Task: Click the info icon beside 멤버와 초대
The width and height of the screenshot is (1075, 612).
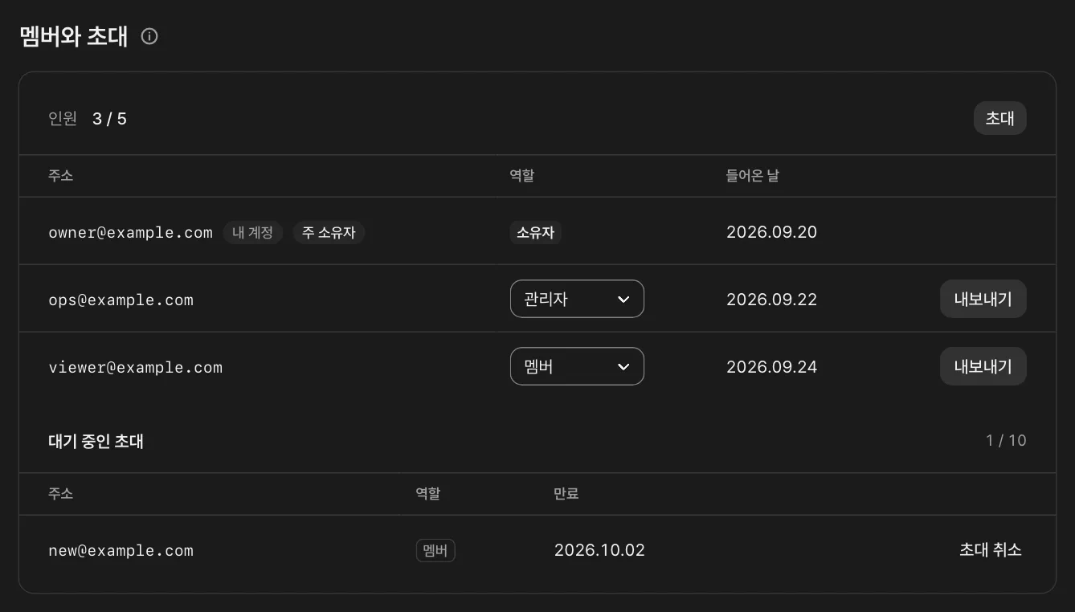Action: [x=149, y=36]
